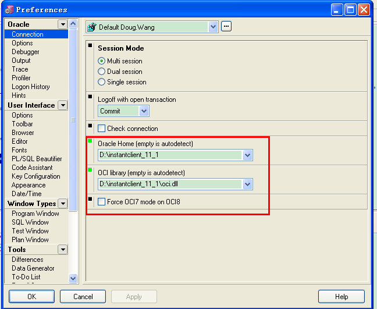
Task: Open the Oracle Home path dropdown
Action: (247, 155)
